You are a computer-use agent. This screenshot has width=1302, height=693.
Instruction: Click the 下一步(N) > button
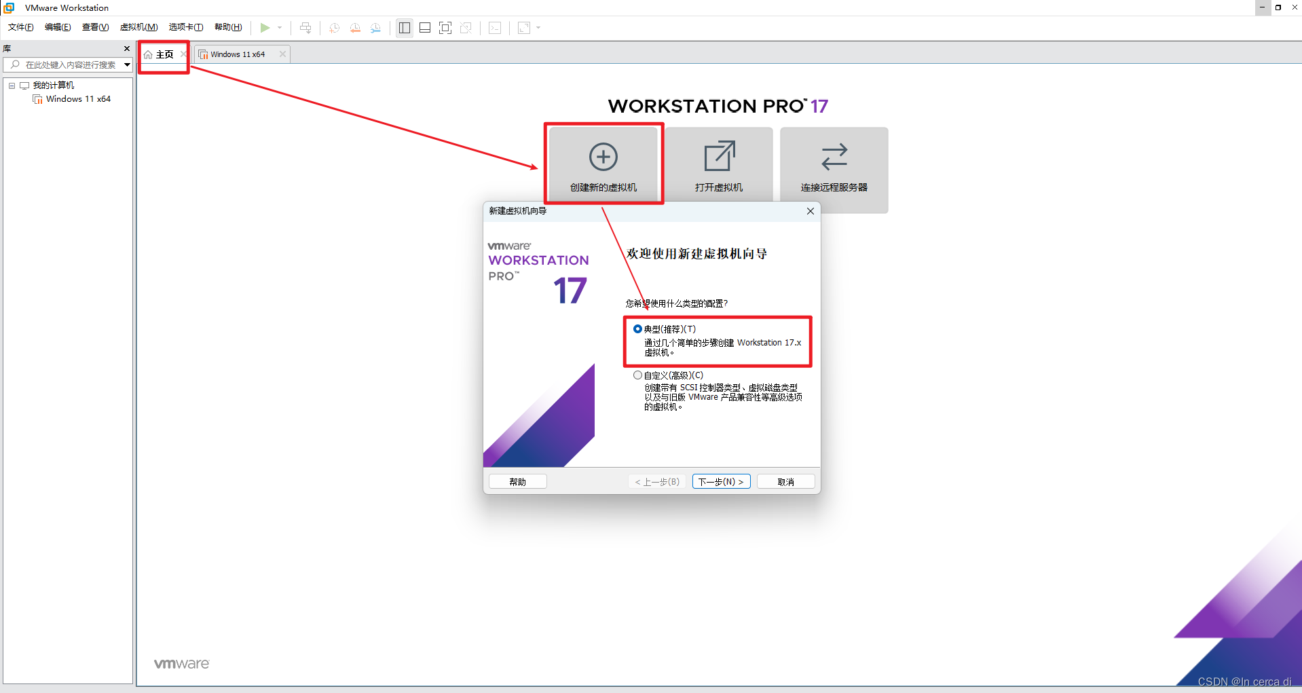[722, 482]
